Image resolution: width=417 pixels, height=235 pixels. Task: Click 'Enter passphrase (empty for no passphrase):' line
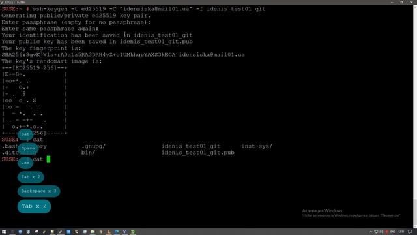pos(76,22)
